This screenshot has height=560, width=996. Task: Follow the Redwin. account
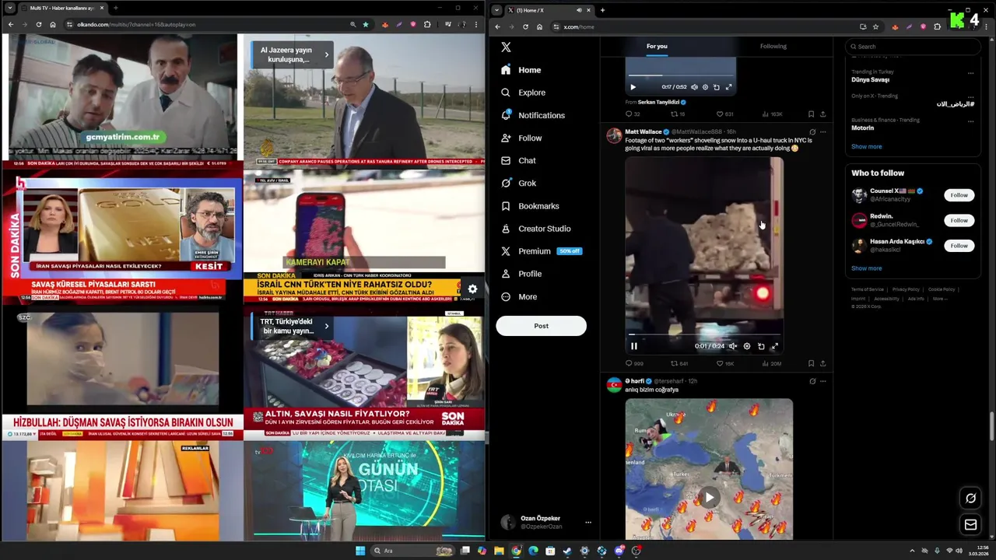point(959,220)
